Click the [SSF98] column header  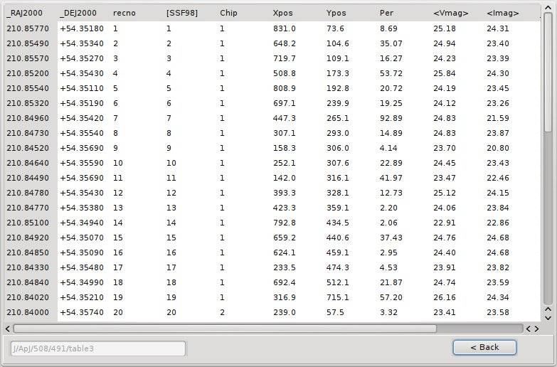182,13
